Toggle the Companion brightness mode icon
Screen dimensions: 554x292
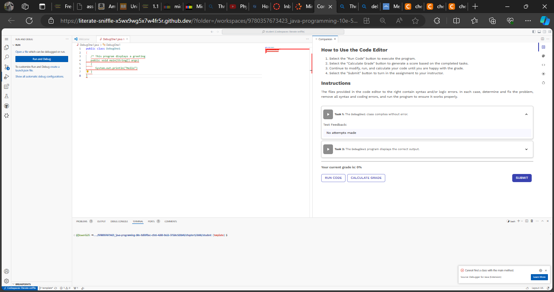(x=543, y=74)
